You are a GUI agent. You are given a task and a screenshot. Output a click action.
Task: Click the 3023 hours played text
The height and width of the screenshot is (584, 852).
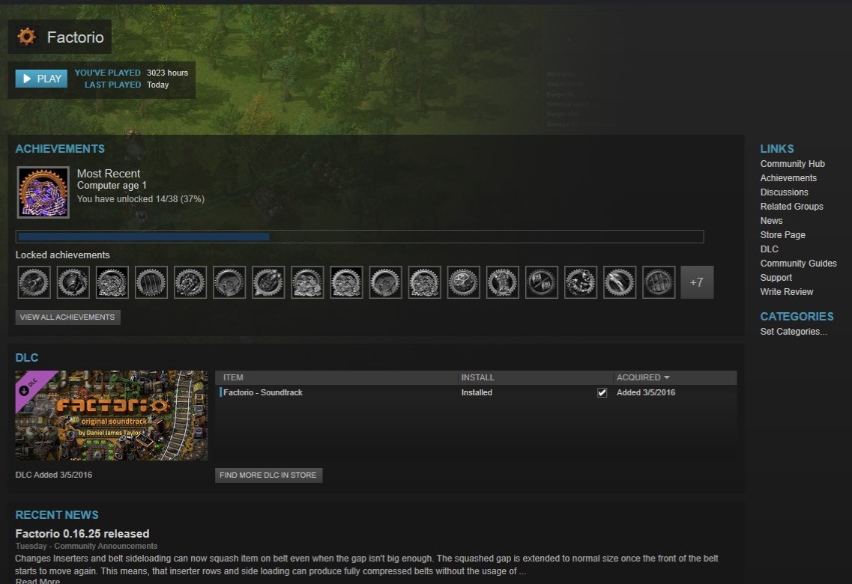pos(167,73)
